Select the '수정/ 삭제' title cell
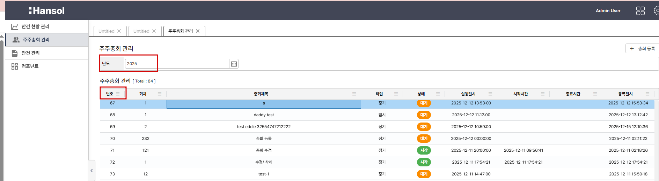Image resolution: width=659 pixels, height=181 pixels. coord(264,162)
